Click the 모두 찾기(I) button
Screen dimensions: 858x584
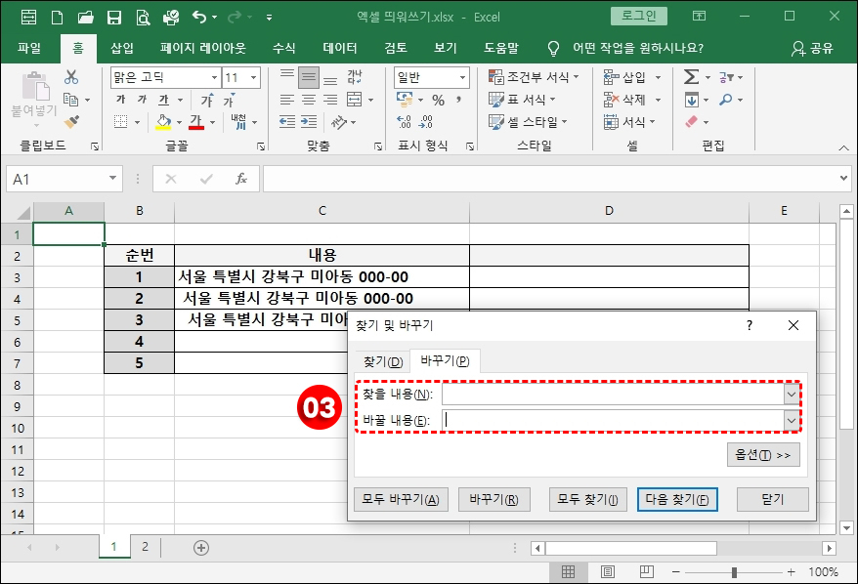click(x=587, y=499)
